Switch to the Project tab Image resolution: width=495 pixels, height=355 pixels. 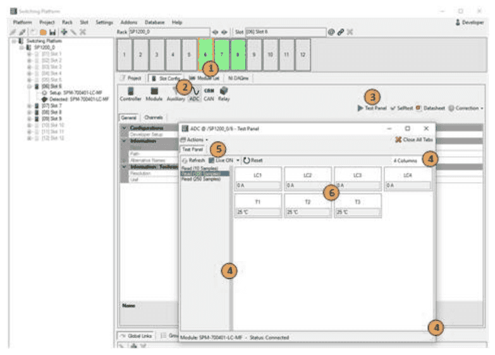131,78
